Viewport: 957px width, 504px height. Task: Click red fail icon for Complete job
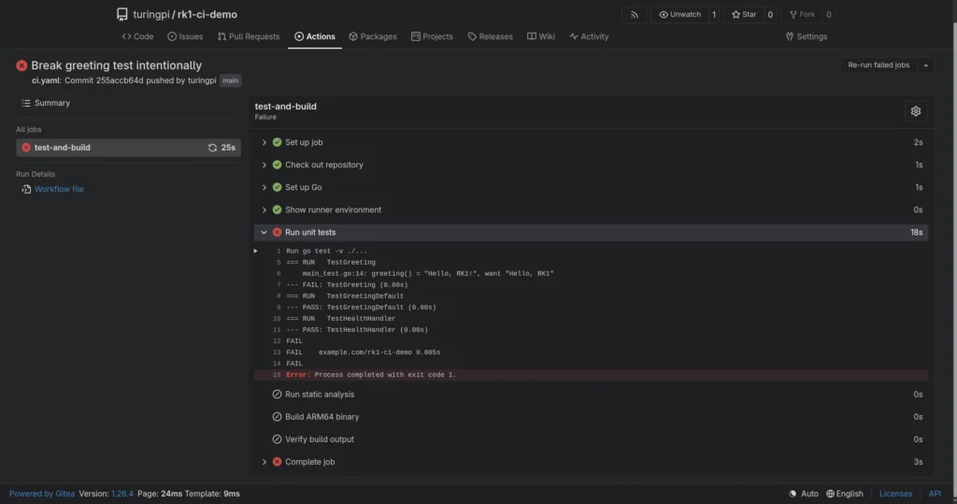coord(277,463)
